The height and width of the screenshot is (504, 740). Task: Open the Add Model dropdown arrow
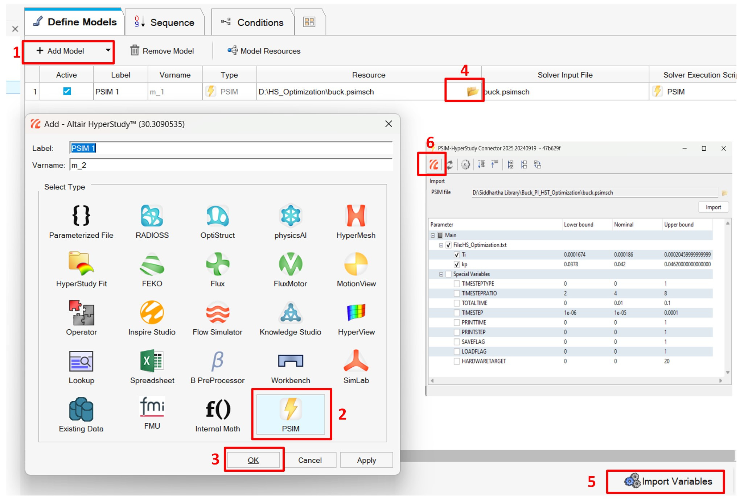tap(108, 50)
